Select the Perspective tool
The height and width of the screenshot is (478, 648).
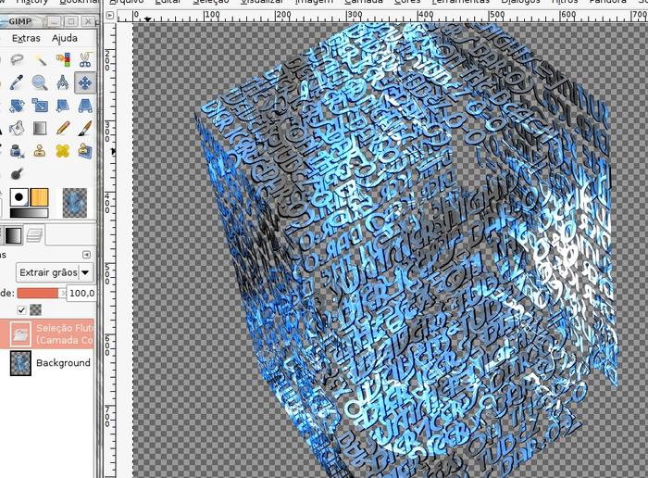pos(85,106)
